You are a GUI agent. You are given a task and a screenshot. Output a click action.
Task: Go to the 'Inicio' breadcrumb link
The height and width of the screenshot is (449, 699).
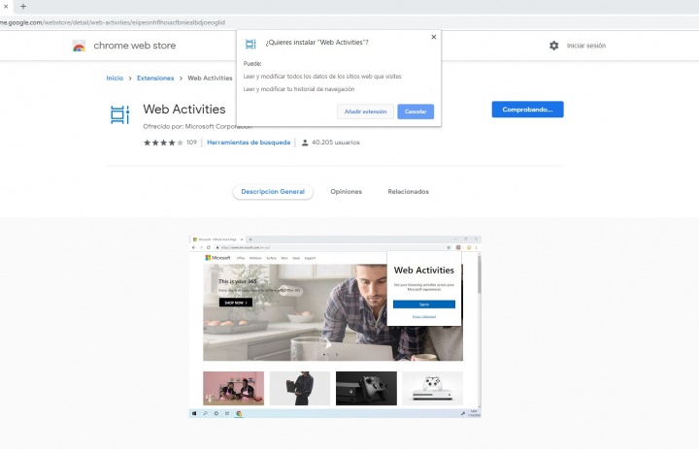click(115, 78)
